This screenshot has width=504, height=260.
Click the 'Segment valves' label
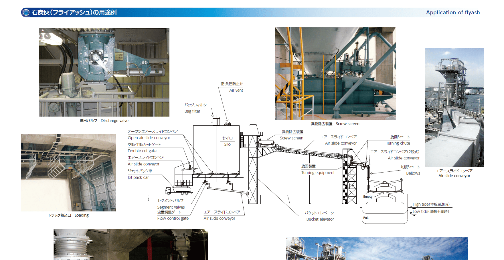(171, 207)
